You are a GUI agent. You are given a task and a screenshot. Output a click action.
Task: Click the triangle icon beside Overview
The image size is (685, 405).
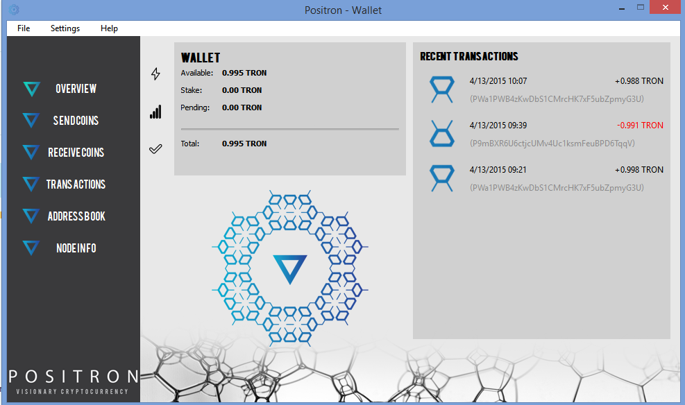[x=32, y=89]
